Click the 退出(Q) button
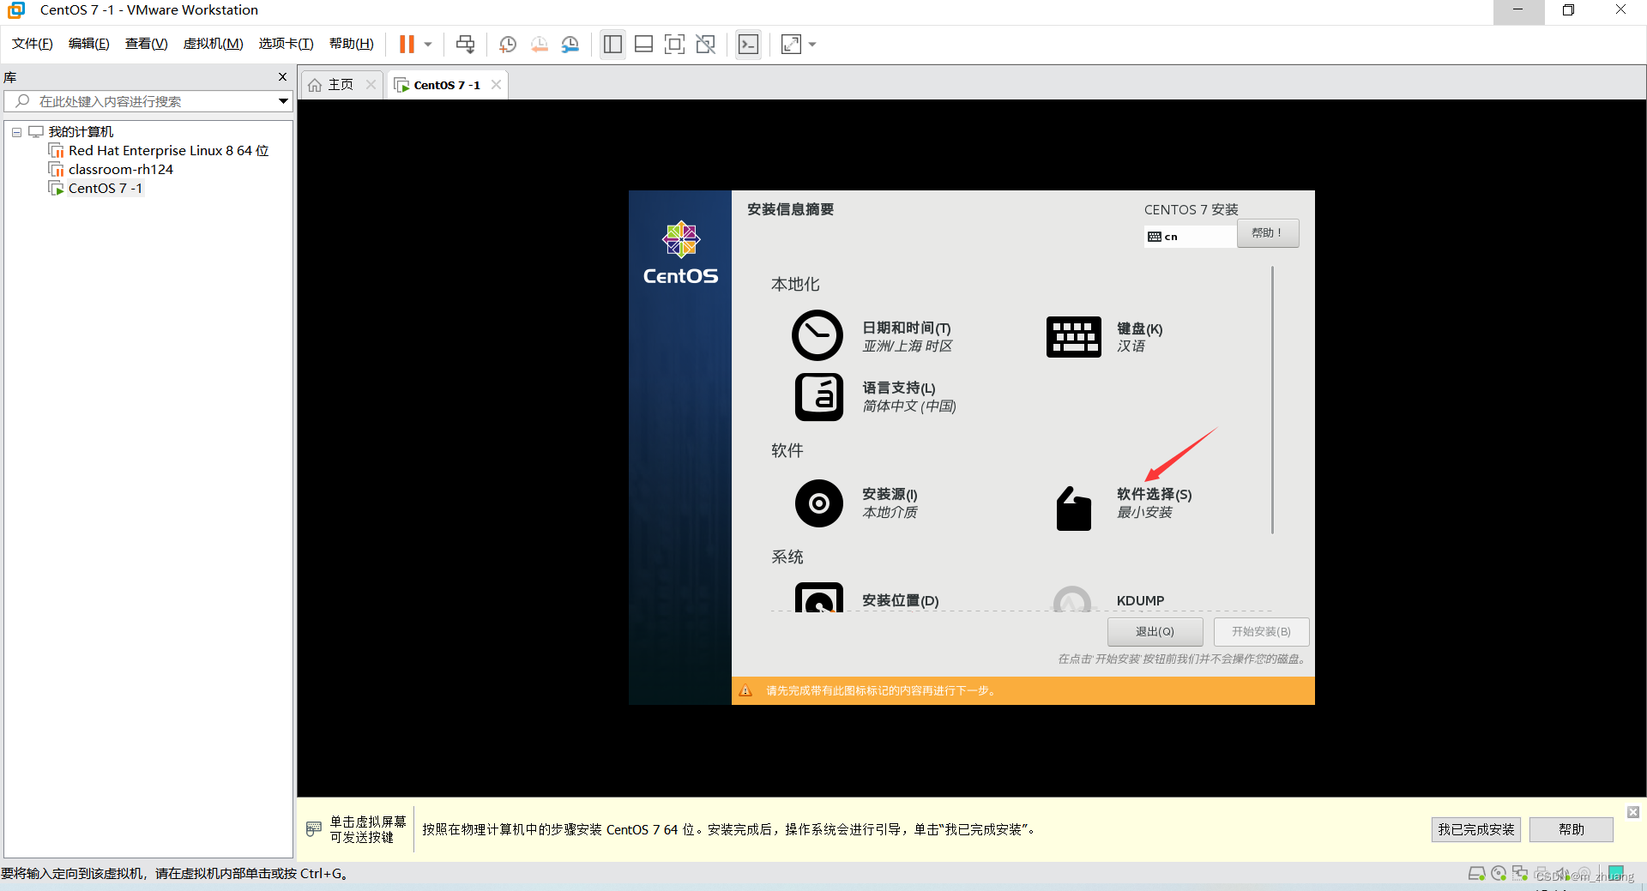The height and width of the screenshot is (891, 1647). pyautogui.click(x=1155, y=632)
